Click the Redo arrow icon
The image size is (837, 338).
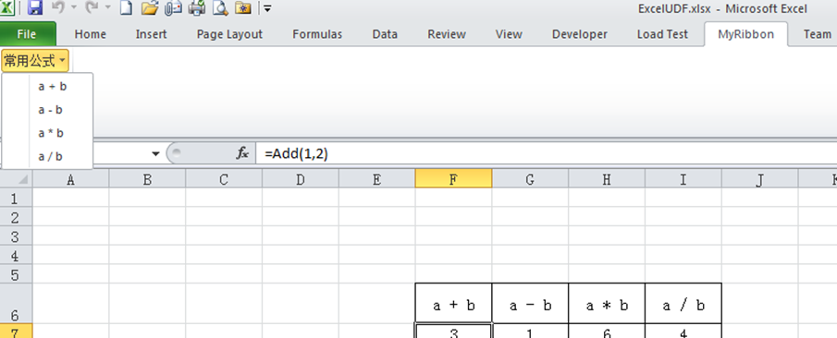pos(92,7)
